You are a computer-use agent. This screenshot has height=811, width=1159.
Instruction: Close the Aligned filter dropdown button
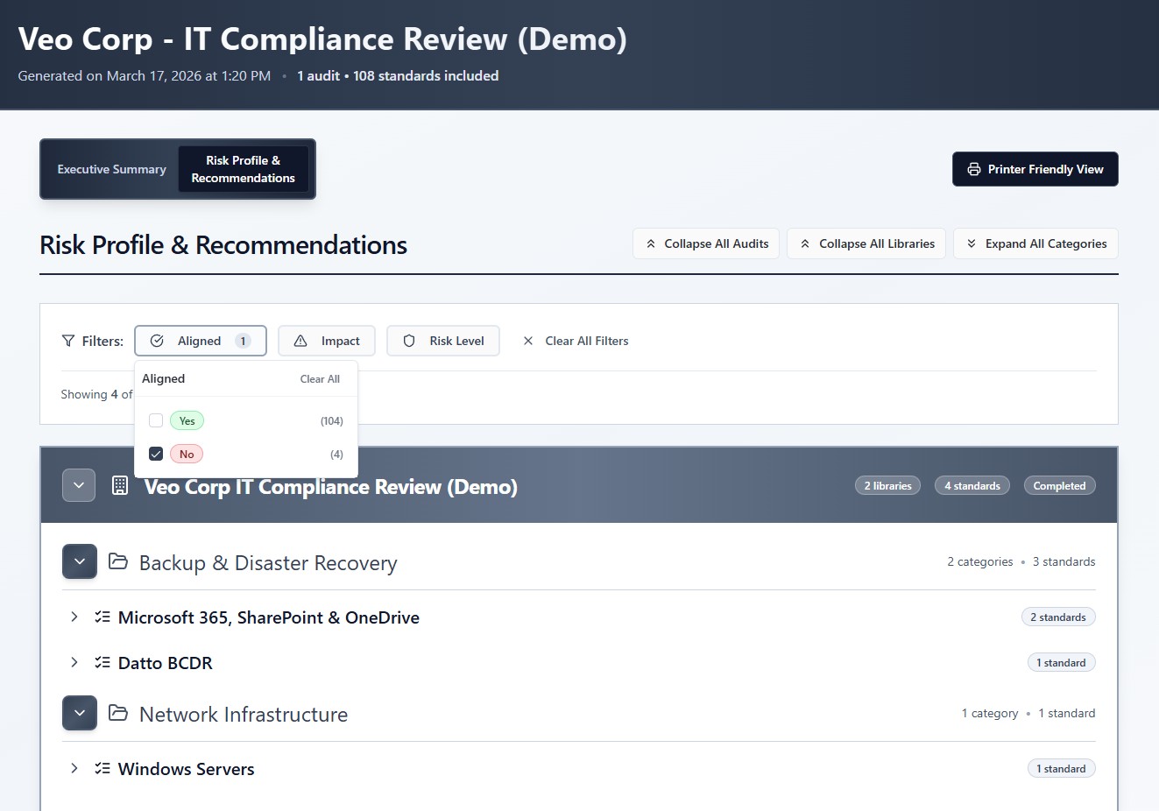tap(201, 341)
